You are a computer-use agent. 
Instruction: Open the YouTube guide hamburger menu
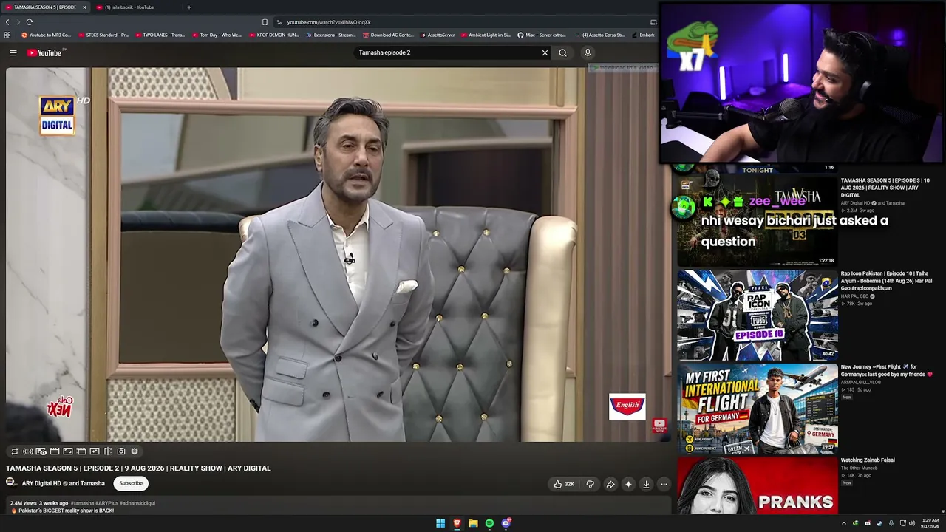click(x=13, y=53)
